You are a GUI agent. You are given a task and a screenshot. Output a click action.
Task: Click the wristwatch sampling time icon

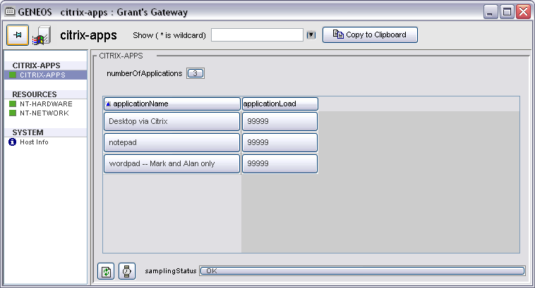[126, 270]
